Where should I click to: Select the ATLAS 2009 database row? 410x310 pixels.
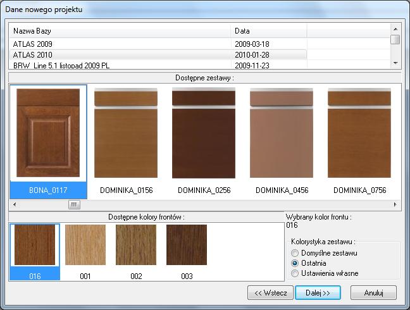(x=158, y=44)
